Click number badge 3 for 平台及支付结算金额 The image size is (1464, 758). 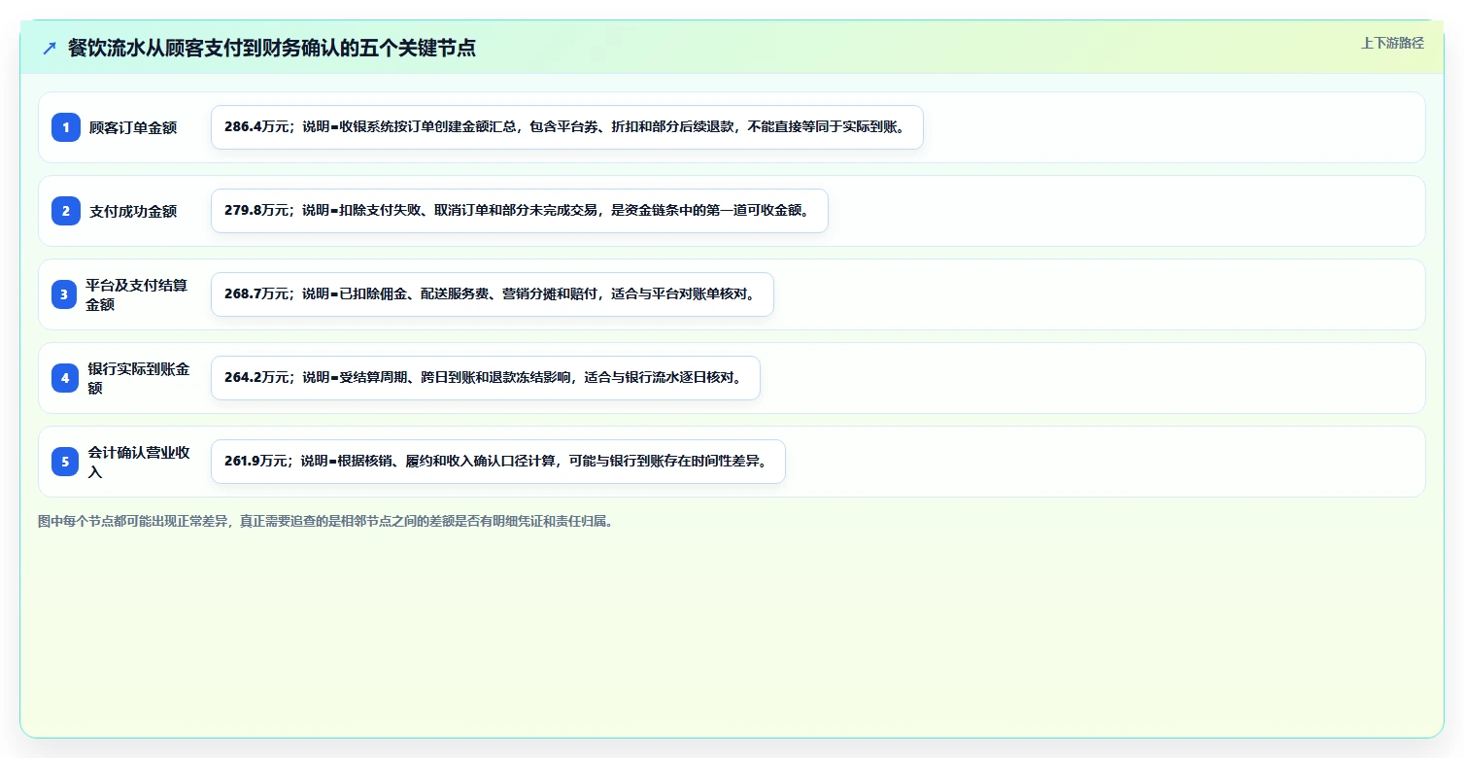point(64,294)
